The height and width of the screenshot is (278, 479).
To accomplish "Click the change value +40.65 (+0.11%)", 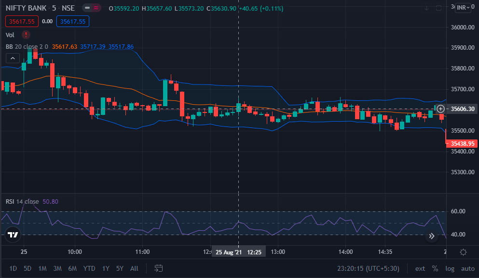I will [261, 9].
